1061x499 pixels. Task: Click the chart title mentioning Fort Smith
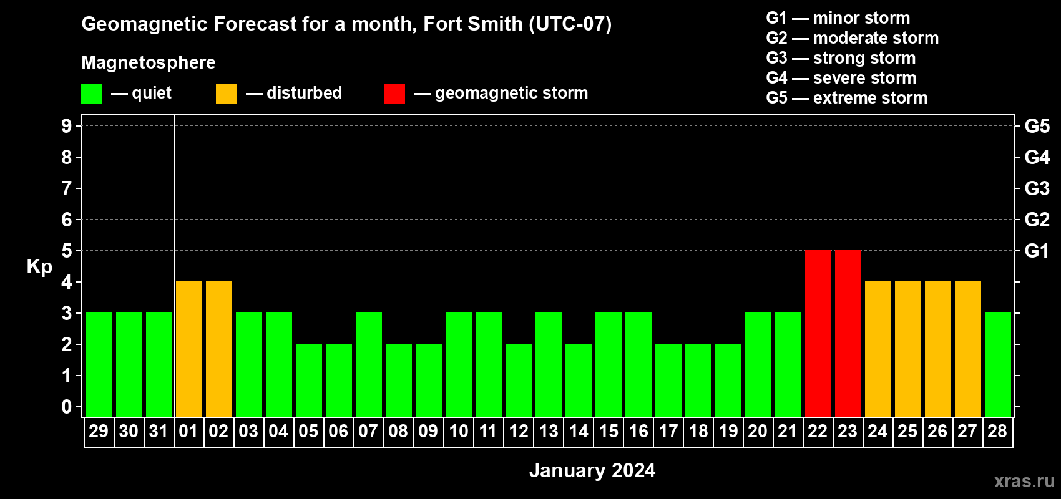[346, 24]
